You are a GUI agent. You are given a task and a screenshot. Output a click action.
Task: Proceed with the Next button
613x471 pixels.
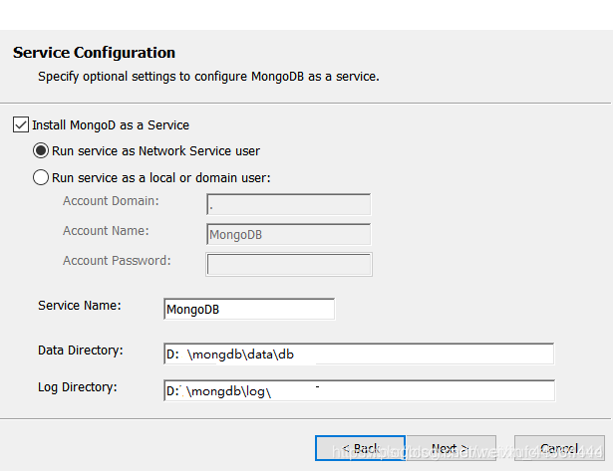point(452,448)
